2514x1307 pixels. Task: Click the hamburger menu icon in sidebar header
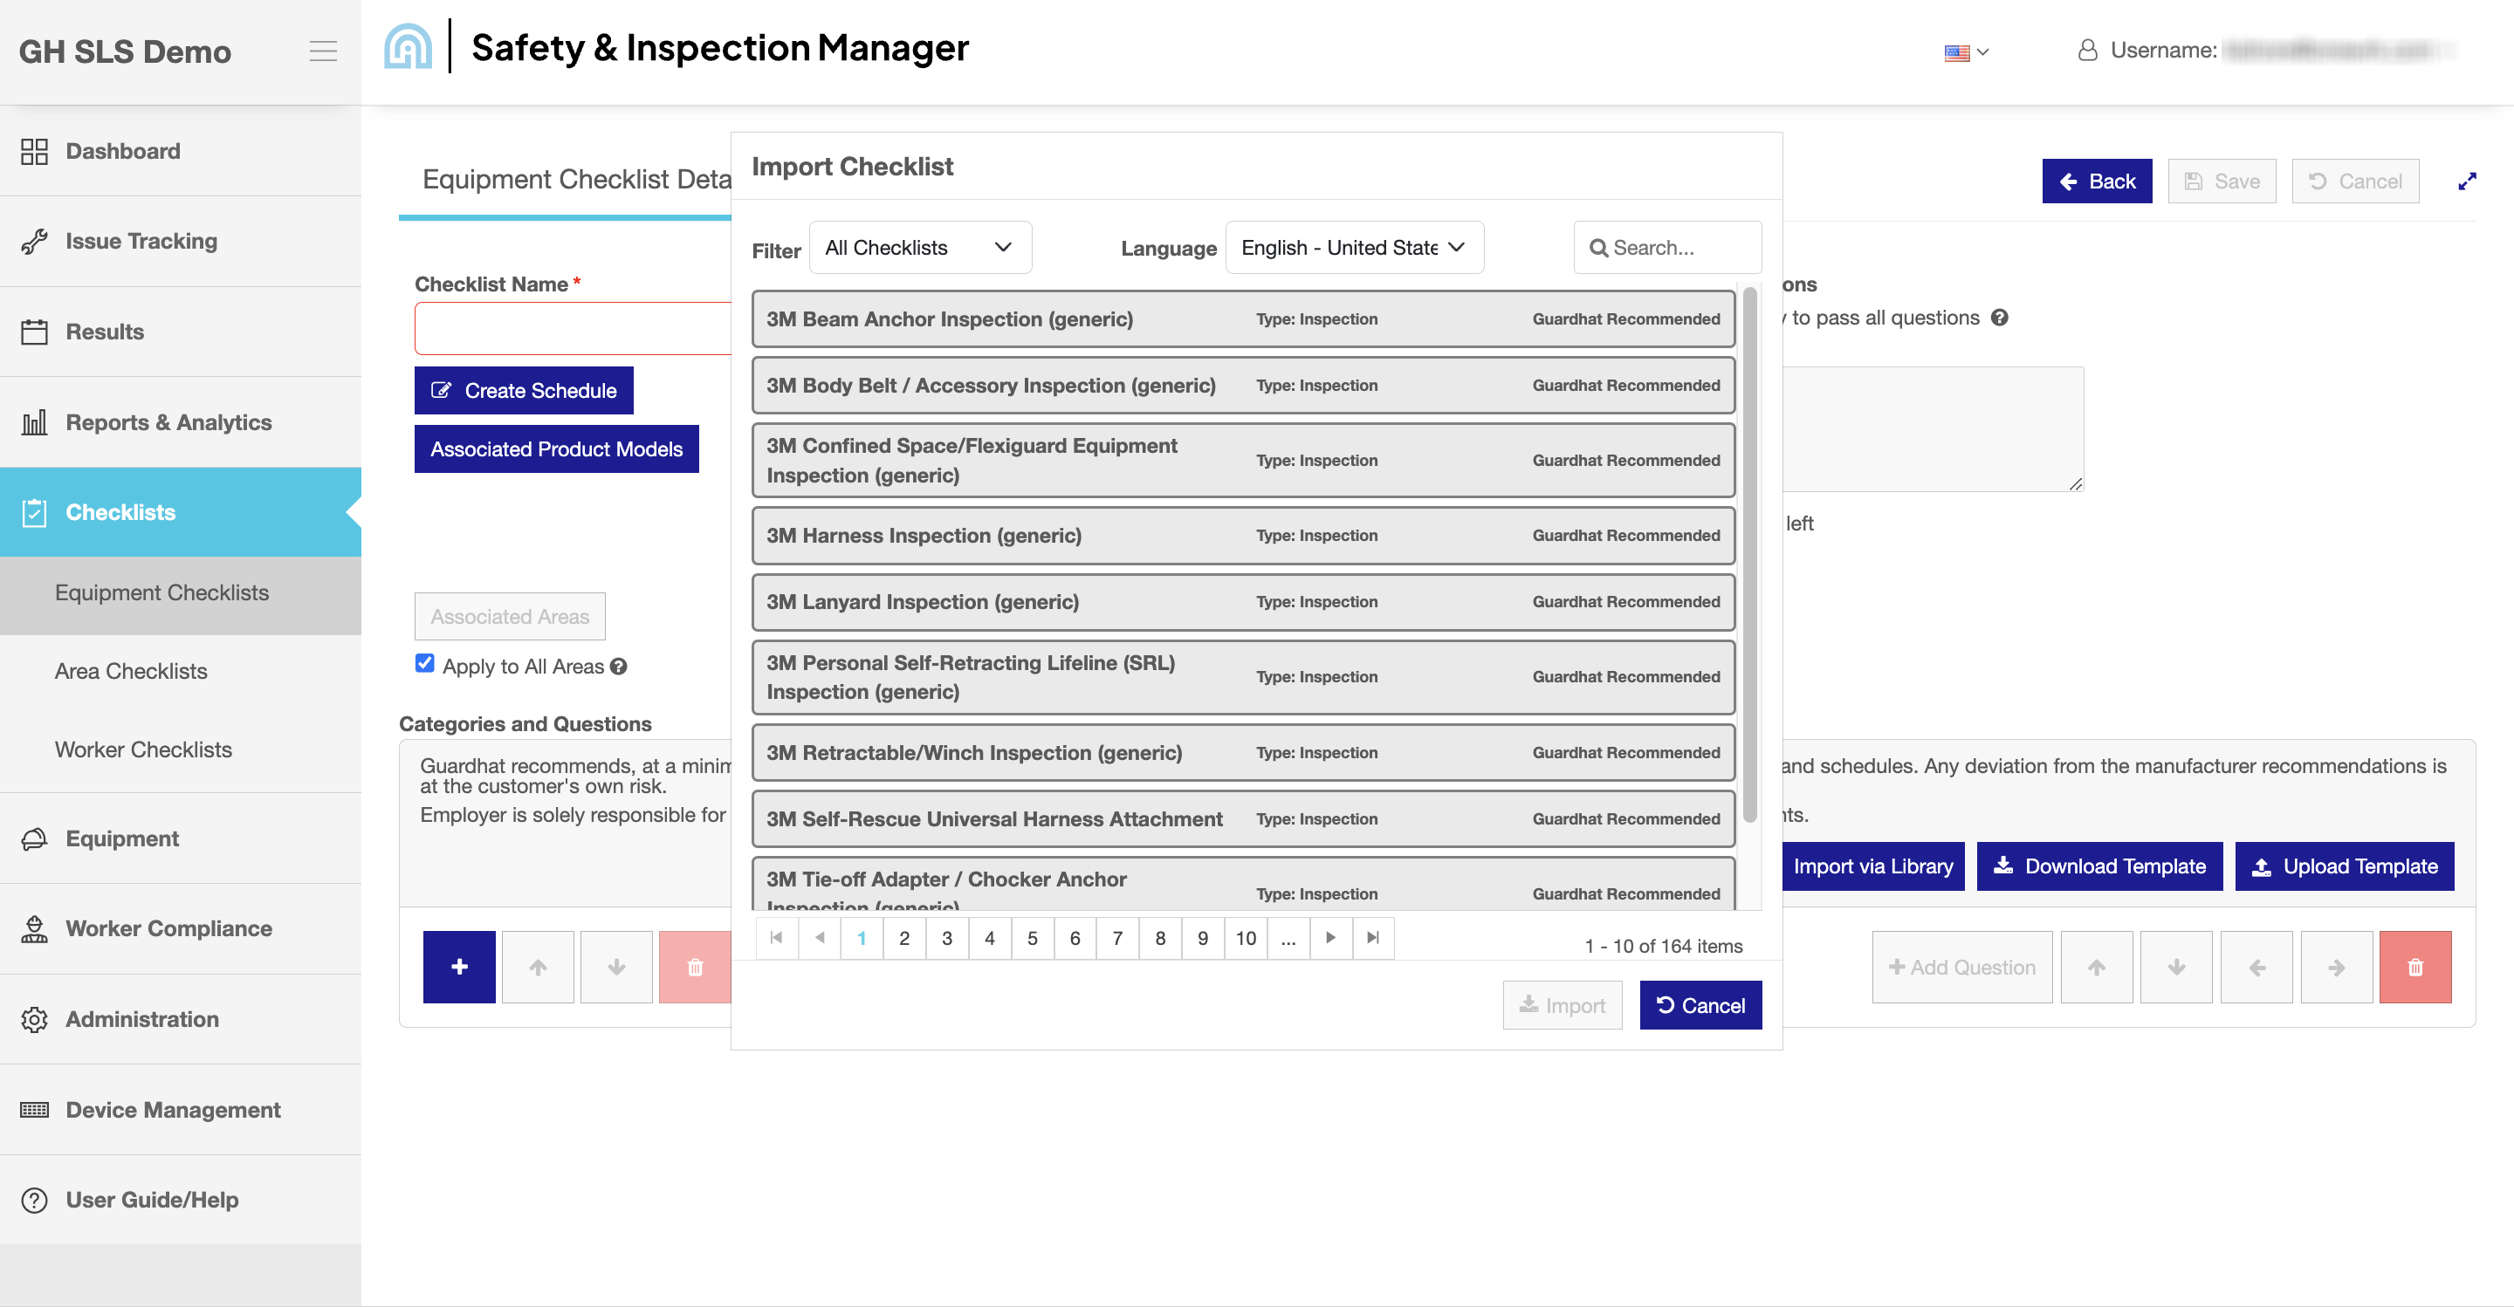click(x=323, y=51)
